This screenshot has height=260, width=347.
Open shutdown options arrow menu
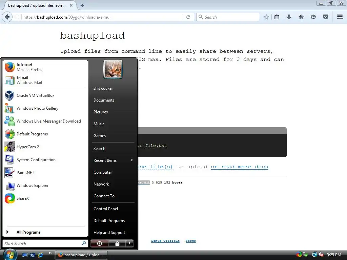coord(130,243)
